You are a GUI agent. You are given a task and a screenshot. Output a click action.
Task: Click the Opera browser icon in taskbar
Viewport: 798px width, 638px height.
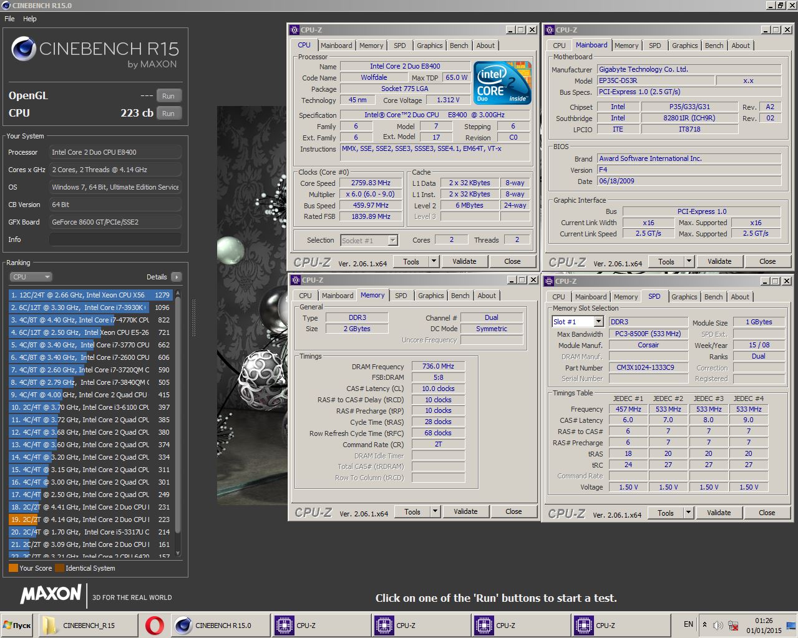point(154,625)
